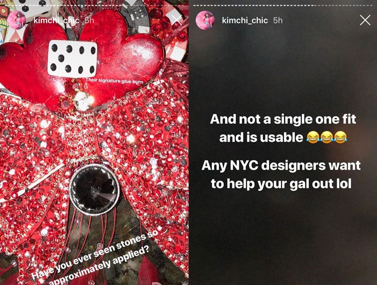Tap kimchi_chic username on left story
This screenshot has width=377, height=285.
pyautogui.click(x=56, y=20)
